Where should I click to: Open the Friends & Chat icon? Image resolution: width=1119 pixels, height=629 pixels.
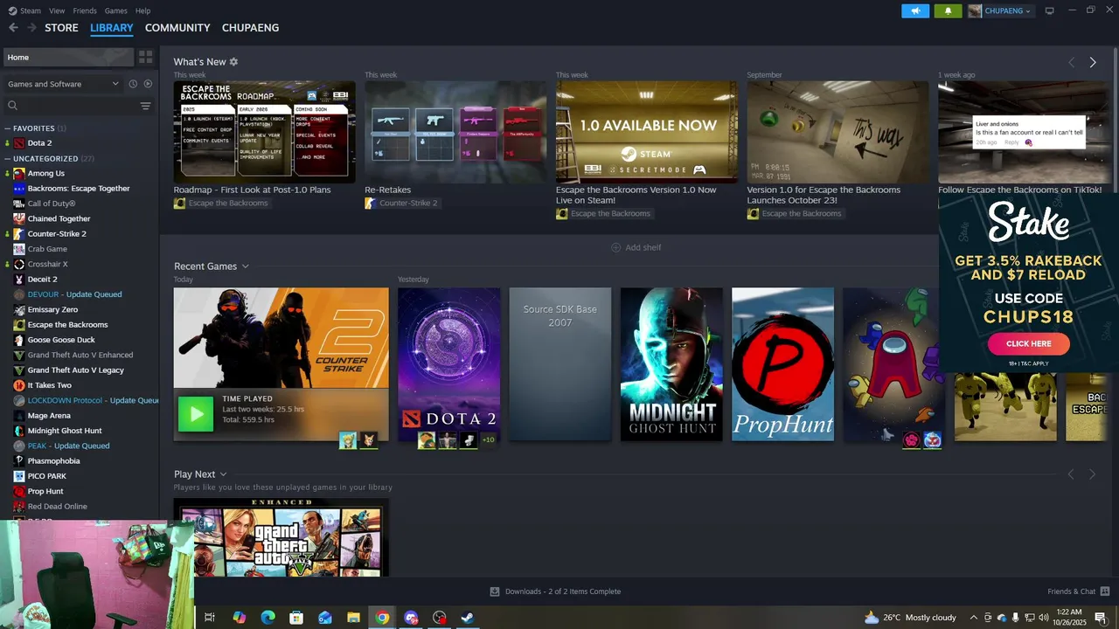pyautogui.click(x=1104, y=591)
